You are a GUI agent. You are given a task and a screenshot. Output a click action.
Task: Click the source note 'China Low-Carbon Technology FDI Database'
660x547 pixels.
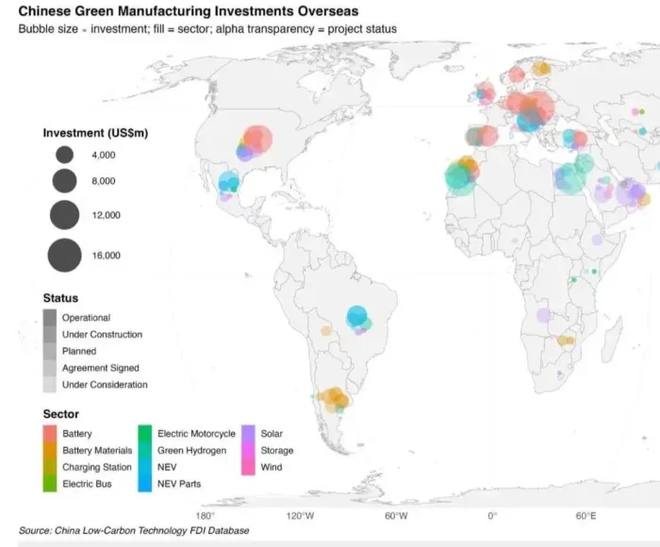point(152,530)
